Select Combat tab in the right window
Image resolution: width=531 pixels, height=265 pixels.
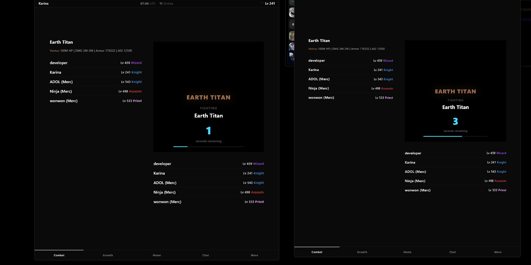click(x=317, y=252)
